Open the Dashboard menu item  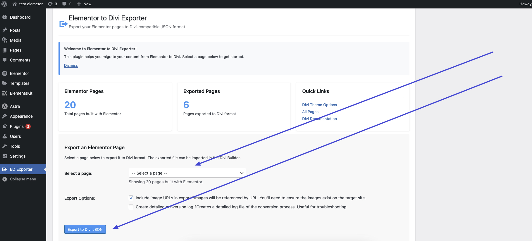pyautogui.click(x=20, y=17)
